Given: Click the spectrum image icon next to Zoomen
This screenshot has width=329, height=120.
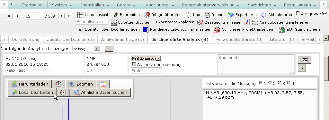Looking at the screenshot, I should click(x=103, y=84).
